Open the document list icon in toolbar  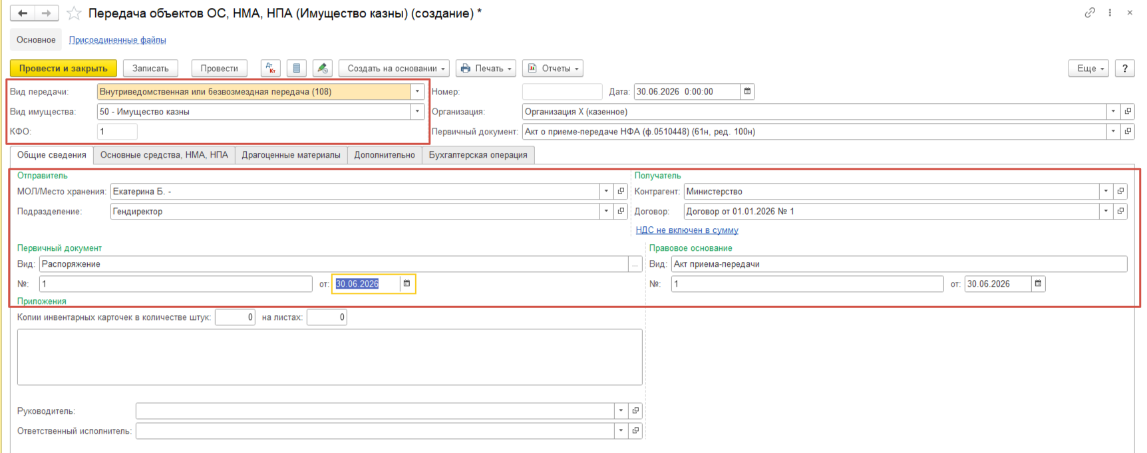pos(297,69)
